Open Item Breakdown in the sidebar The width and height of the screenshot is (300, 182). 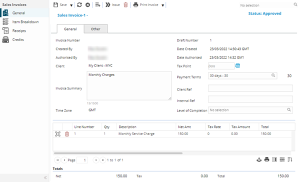25,22
